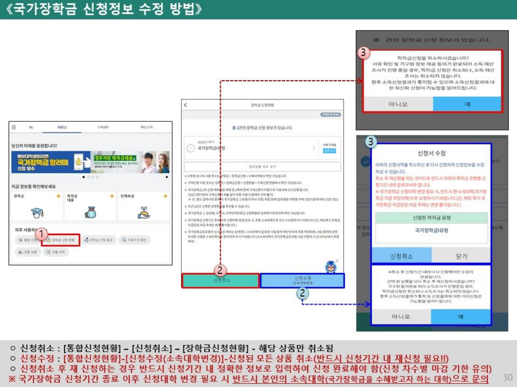Click the 장학금 선정 결과 shortcut chip
Viewport: 517px width, 387px height.
[x=98, y=240]
